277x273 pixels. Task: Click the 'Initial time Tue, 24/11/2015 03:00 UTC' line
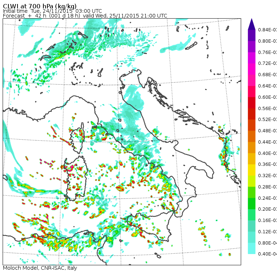pos(52,11)
